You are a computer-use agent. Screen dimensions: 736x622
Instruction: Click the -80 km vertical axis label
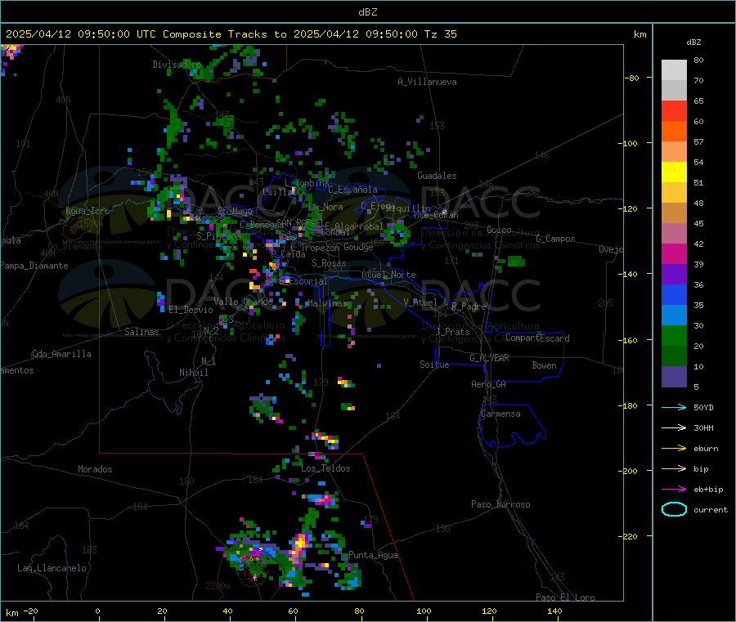tap(632, 78)
